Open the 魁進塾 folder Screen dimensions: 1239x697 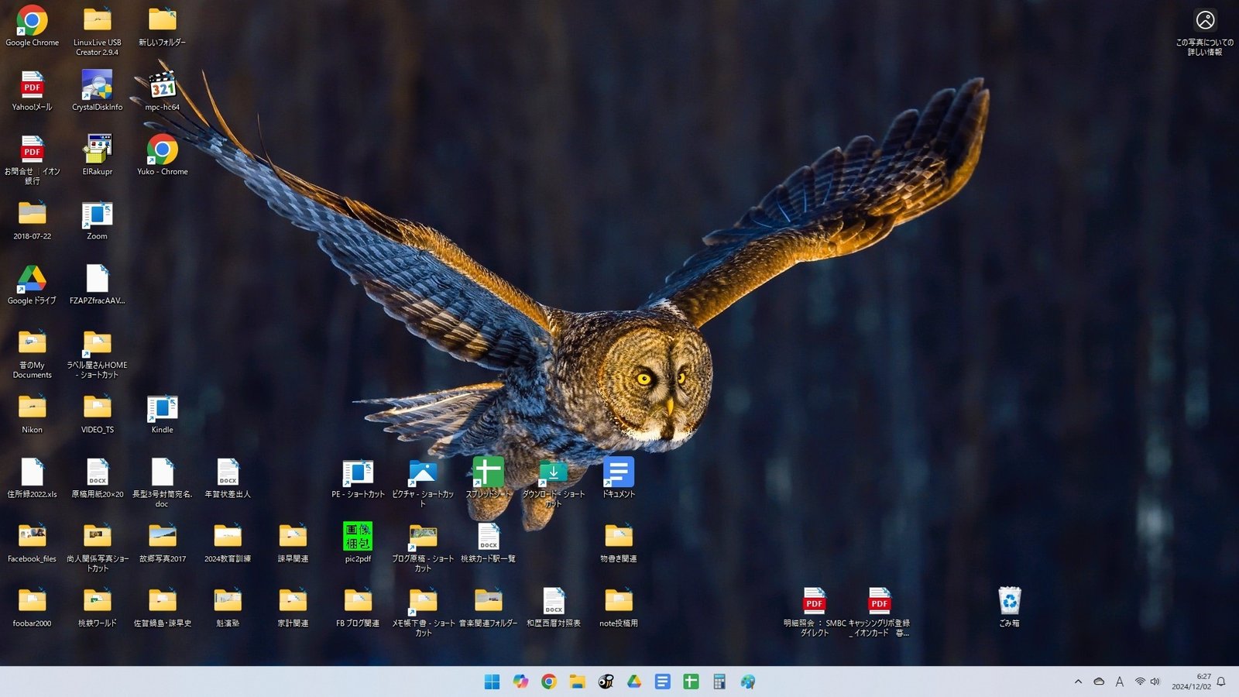coord(227,607)
